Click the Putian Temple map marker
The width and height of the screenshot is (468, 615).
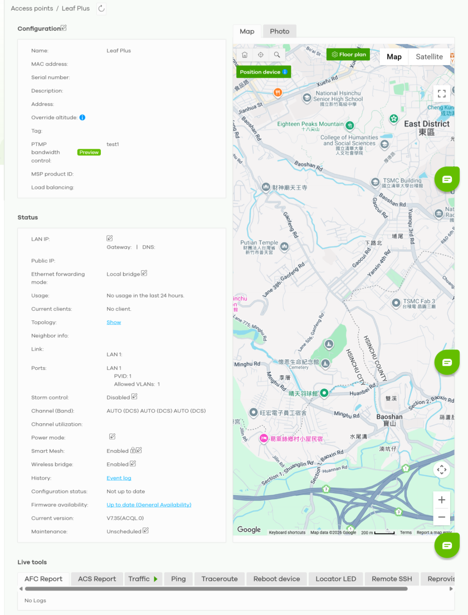point(284,246)
